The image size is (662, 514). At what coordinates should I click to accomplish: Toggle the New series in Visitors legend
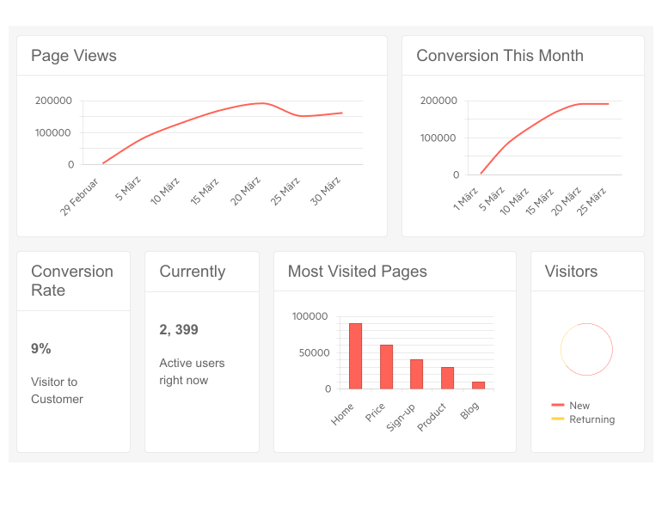tap(579, 406)
